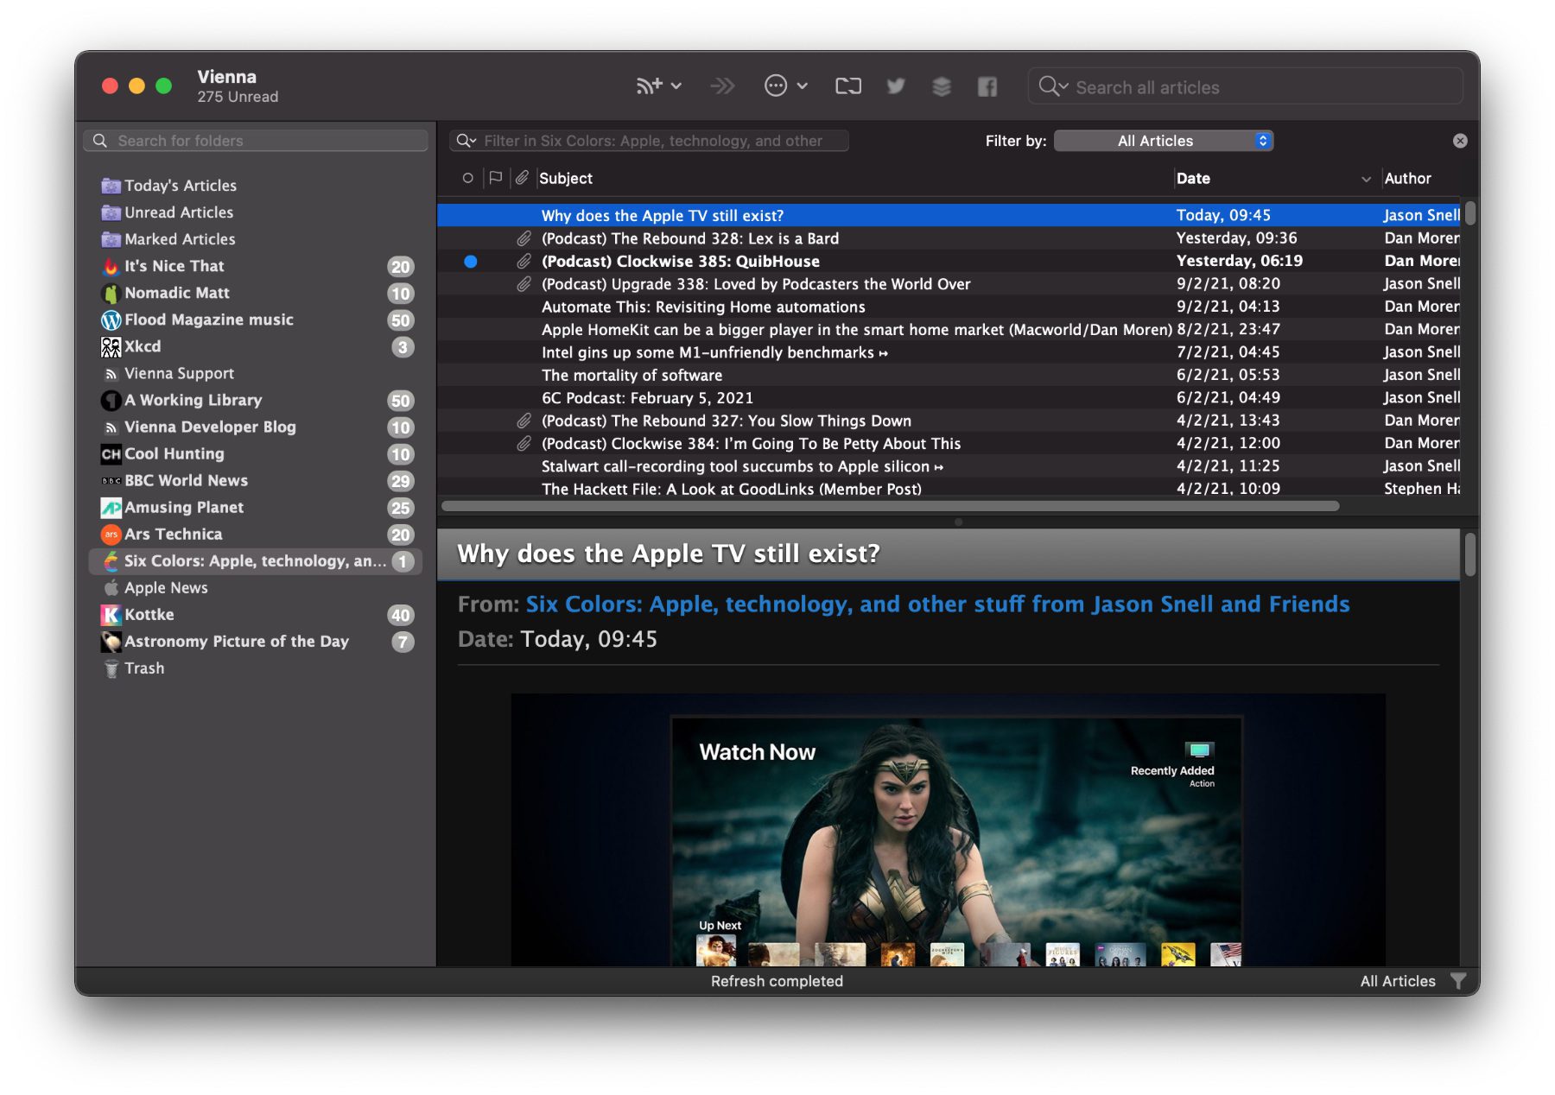Screen dimensions: 1555x1095
Task: Click the read-status circle column header
Action: pos(467,178)
